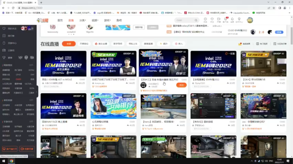Select the 美女主播 filter pill

101,44
